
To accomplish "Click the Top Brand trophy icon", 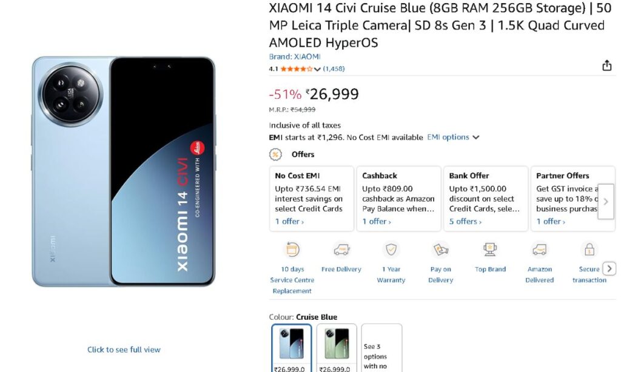I will click(490, 250).
